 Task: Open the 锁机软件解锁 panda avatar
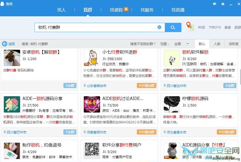click(x=172, y=58)
